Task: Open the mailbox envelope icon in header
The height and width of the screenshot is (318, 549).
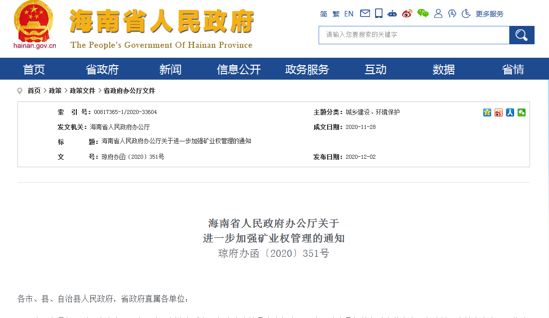Action: pyautogui.click(x=365, y=13)
